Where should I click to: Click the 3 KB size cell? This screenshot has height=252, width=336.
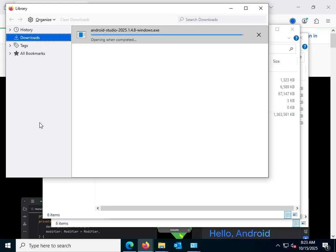pyautogui.click(x=291, y=100)
